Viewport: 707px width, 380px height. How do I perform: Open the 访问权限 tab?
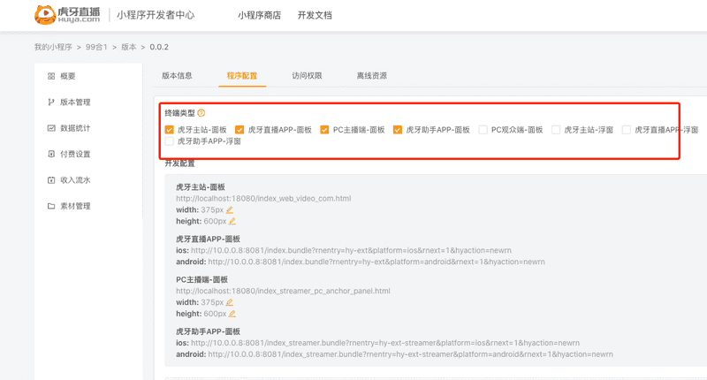307,76
